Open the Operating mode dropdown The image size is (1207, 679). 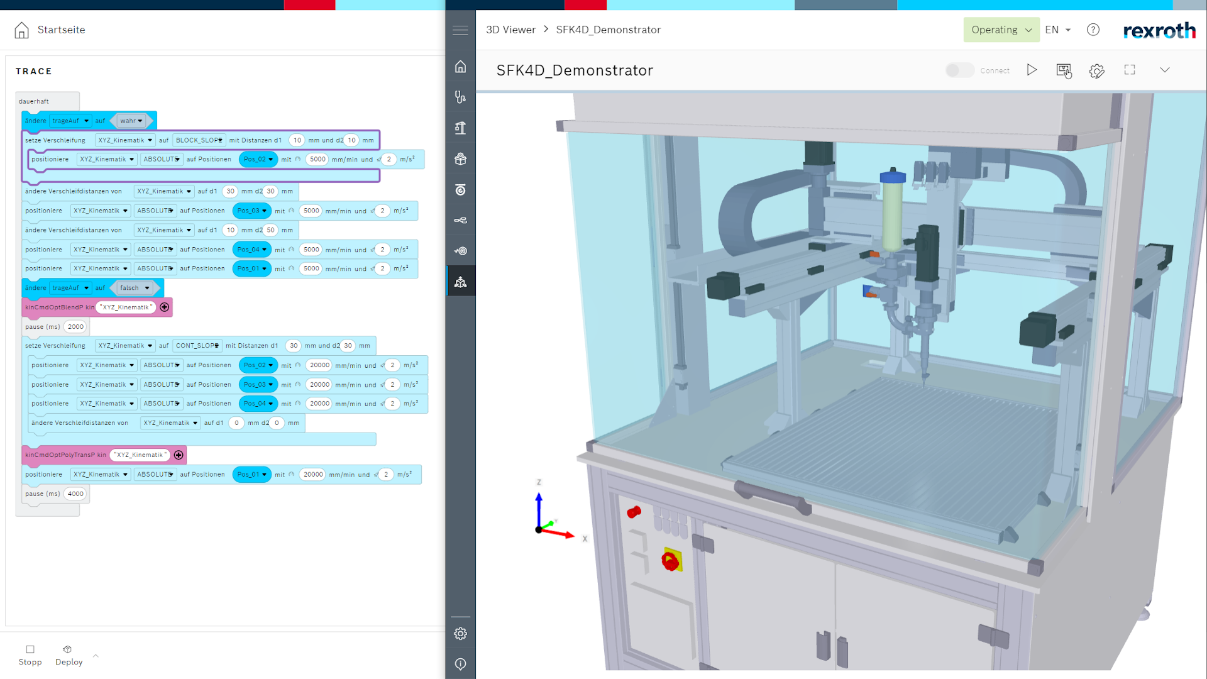(x=1001, y=30)
